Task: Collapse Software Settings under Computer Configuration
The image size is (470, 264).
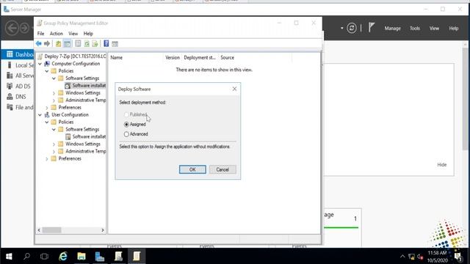Action: [54, 78]
